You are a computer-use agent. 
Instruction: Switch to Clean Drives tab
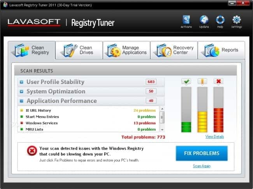tap(79, 50)
